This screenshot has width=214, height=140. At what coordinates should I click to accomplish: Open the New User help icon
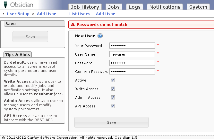point(100,36)
